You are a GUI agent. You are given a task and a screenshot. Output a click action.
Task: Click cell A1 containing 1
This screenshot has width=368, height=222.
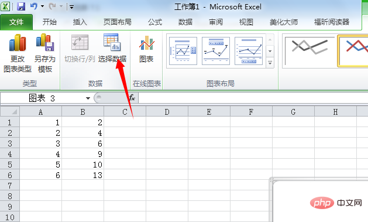click(40, 122)
